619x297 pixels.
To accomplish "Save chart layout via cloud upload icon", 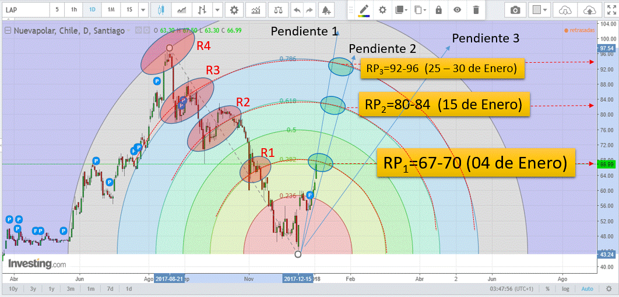I will [589, 10].
